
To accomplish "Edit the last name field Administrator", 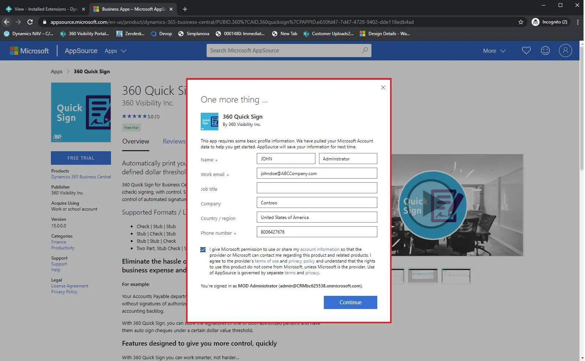I will tap(348, 159).
